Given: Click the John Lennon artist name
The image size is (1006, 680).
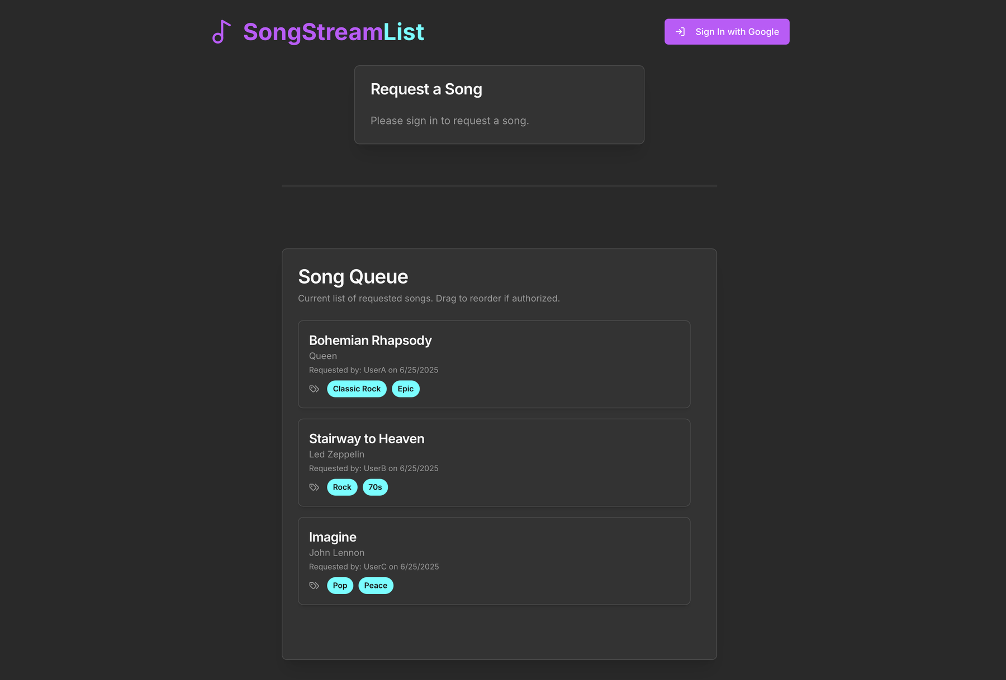Looking at the screenshot, I should (336, 553).
